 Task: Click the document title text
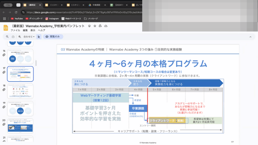pos(48,26)
